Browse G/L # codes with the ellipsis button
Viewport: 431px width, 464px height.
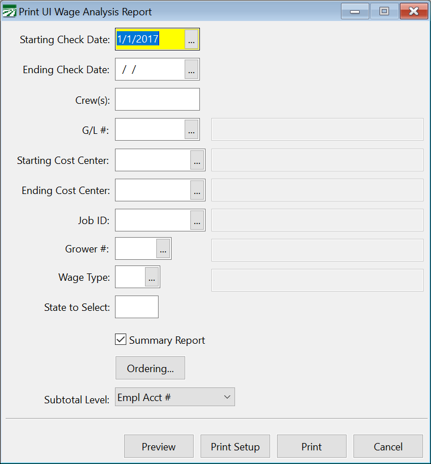pyautogui.click(x=191, y=129)
